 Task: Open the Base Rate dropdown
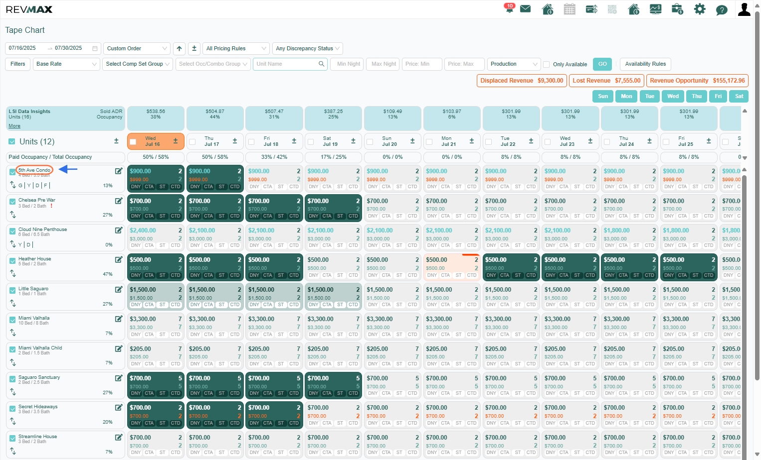click(x=66, y=64)
